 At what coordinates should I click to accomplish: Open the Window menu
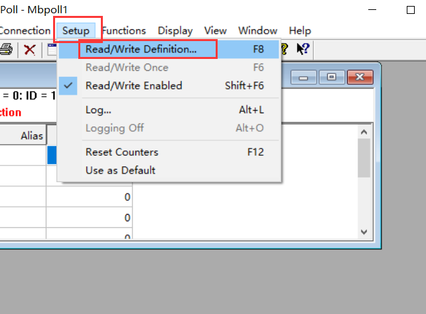[x=258, y=30]
